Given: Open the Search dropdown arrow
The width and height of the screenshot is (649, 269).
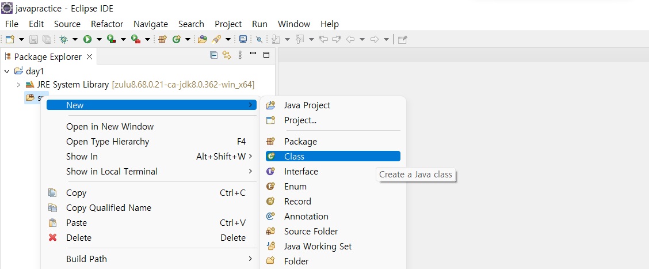Looking at the screenshot, I should (228, 39).
